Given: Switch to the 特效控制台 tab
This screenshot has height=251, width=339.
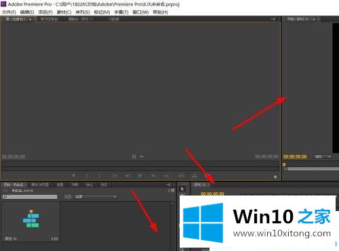Looking at the screenshot, I should tap(49, 19).
